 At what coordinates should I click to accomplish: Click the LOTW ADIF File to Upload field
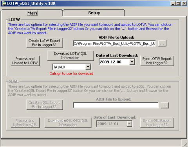[x=114, y=44]
